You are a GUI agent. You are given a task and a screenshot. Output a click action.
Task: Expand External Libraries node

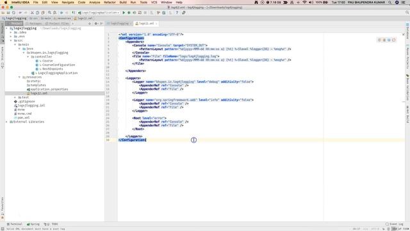pyautogui.click(x=6, y=122)
